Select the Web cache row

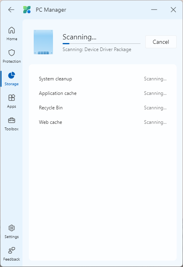click(103, 122)
